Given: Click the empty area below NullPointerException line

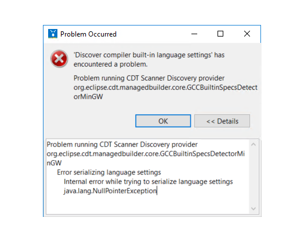Looking at the screenshot, I should (147, 204).
